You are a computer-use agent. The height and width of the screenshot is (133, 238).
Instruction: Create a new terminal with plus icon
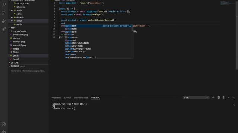click(x=213, y=98)
